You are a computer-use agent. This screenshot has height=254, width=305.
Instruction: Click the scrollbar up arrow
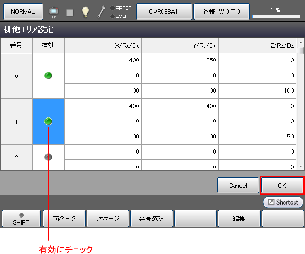coord(301,42)
